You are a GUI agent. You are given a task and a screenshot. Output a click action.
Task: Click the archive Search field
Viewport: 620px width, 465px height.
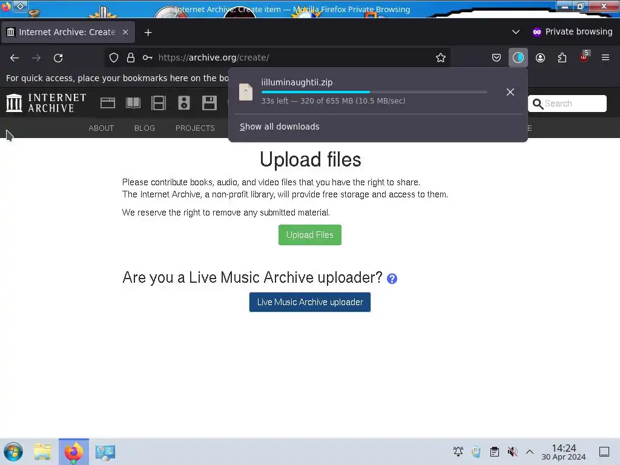(x=567, y=104)
